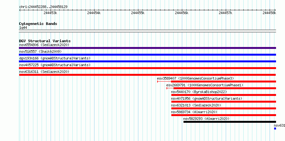Screen dimensions: 285x141
Task: Select the black nsv5829293 variant bar
Action: coord(230,122)
